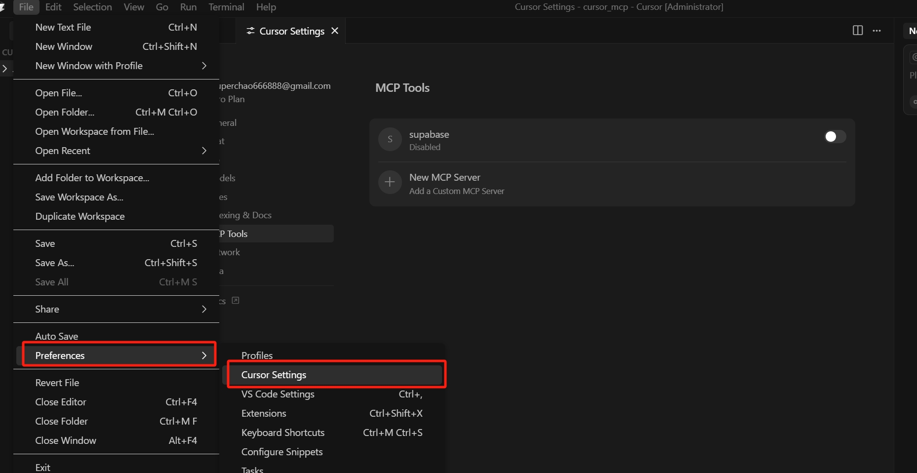The width and height of the screenshot is (917, 473).
Task: Select MCP Tools in settings sidebar
Action: click(x=277, y=234)
